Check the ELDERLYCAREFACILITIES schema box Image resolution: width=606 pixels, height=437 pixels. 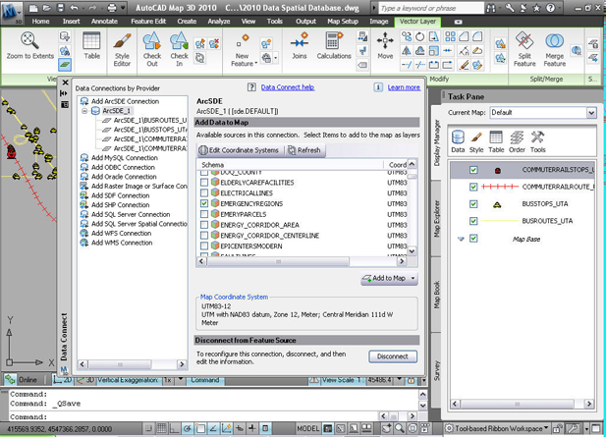coord(204,183)
